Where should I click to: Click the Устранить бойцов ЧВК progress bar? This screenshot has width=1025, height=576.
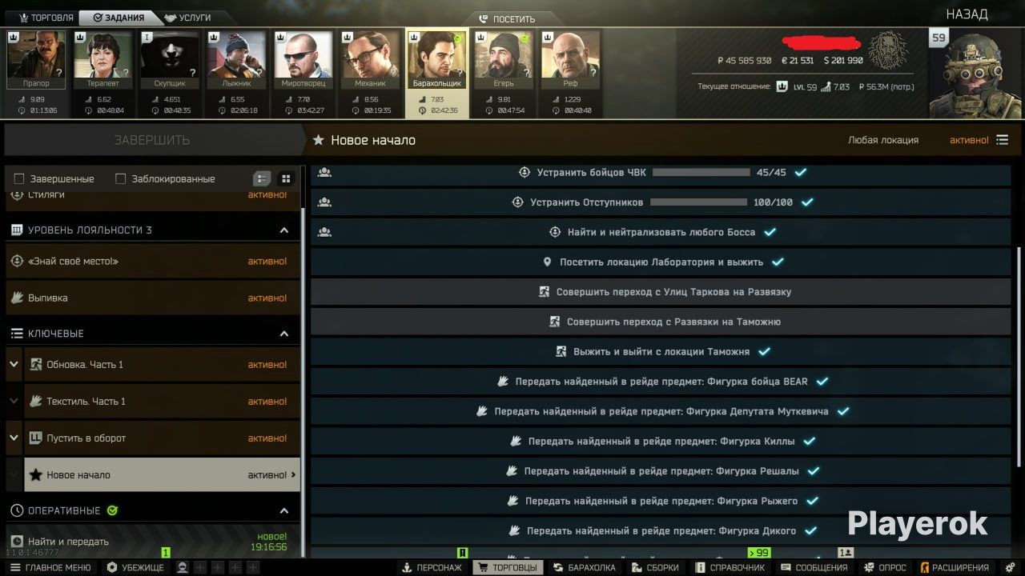pyautogui.click(x=701, y=172)
